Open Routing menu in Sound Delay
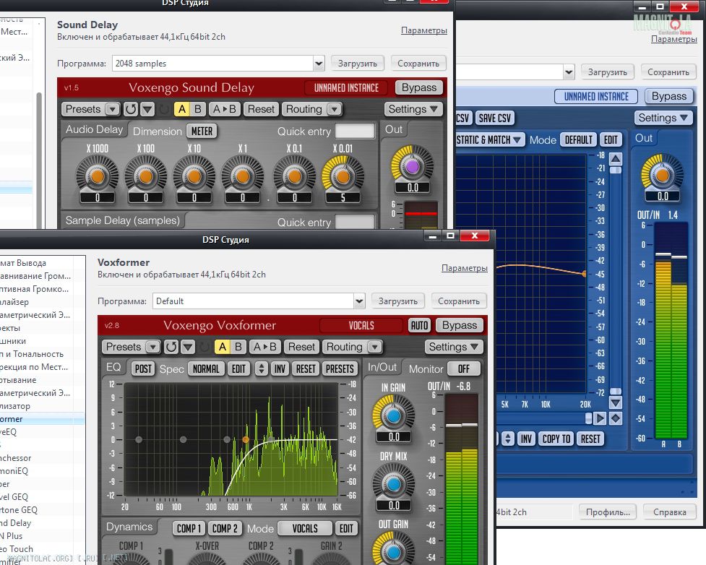This screenshot has height=565, width=706. pos(304,109)
